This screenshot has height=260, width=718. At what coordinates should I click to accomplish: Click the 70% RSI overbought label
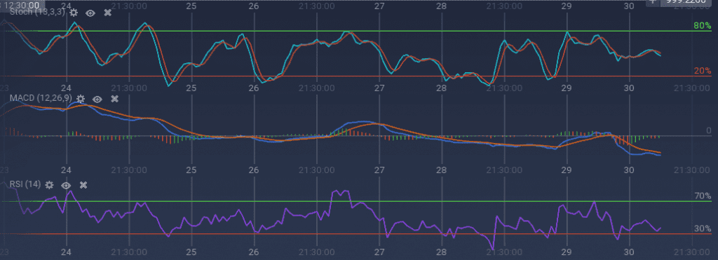[703, 196]
